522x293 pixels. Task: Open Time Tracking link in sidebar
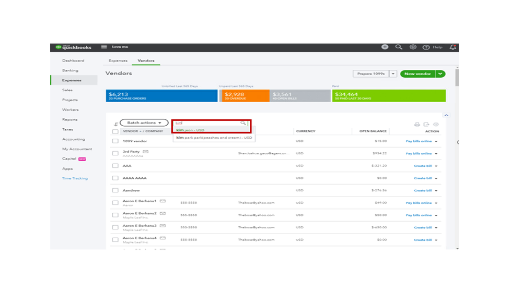click(x=75, y=178)
